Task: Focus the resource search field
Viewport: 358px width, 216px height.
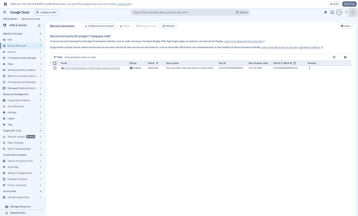Action: (183, 12)
